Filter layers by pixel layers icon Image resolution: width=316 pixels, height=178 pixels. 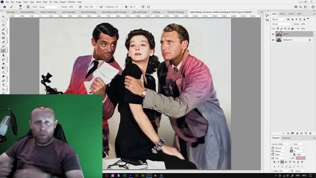[x=288, y=19]
